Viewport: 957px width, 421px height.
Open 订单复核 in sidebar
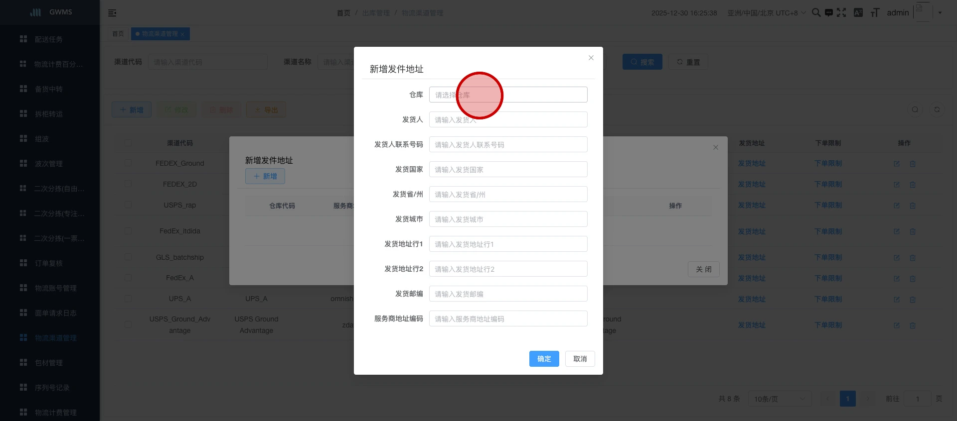[x=50, y=263]
